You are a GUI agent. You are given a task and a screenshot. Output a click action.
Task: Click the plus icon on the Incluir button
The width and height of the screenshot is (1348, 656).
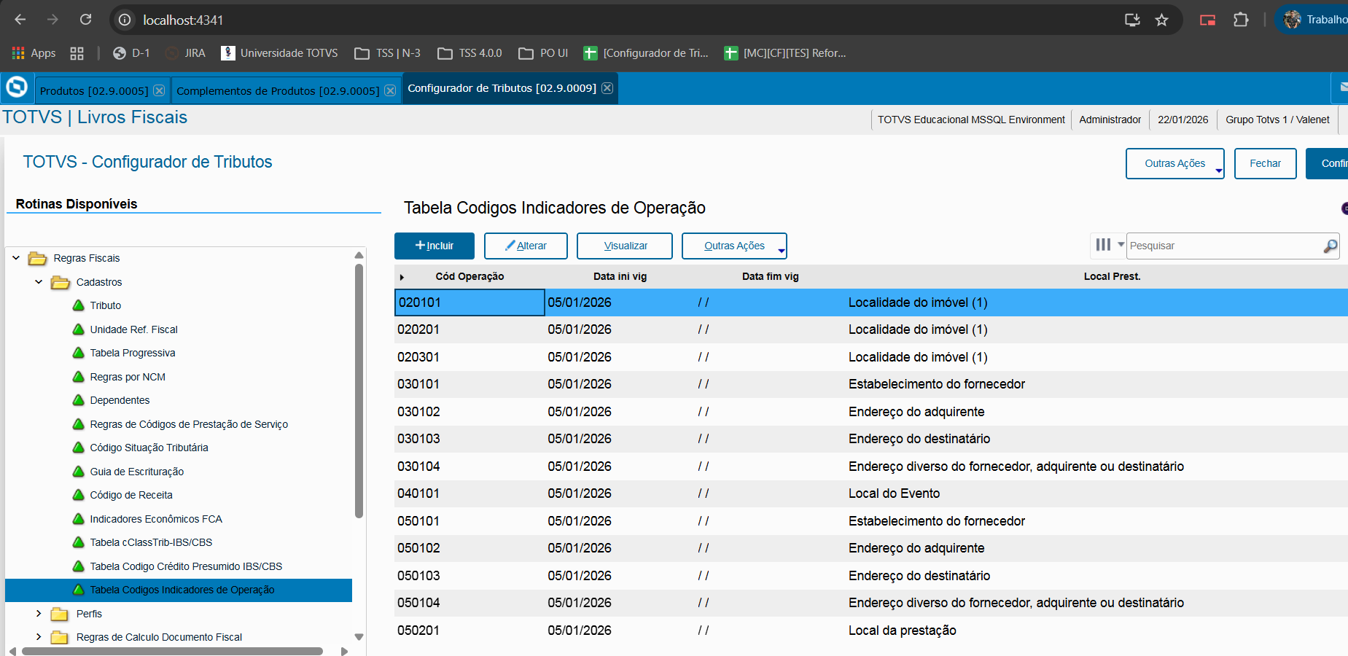pyautogui.click(x=421, y=246)
